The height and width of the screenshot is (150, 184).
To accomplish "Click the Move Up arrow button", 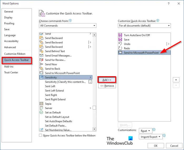I will click(176, 80).
